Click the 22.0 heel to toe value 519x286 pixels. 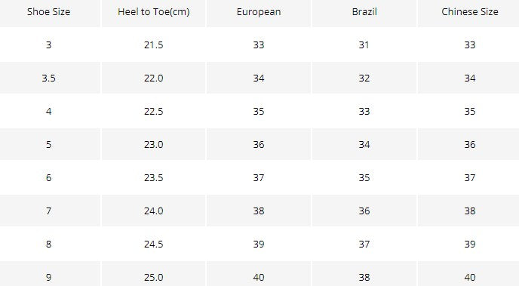tap(154, 78)
